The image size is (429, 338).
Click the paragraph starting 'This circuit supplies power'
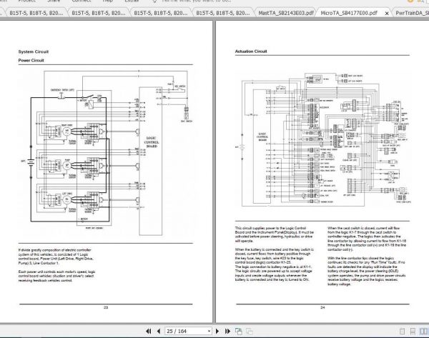(x=274, y=234)
